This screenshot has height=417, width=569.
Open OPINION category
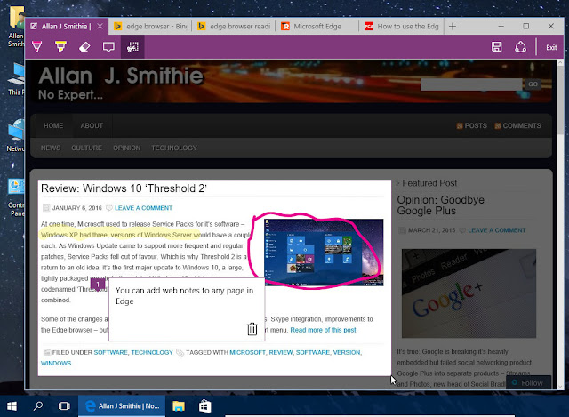click(126, 148)
